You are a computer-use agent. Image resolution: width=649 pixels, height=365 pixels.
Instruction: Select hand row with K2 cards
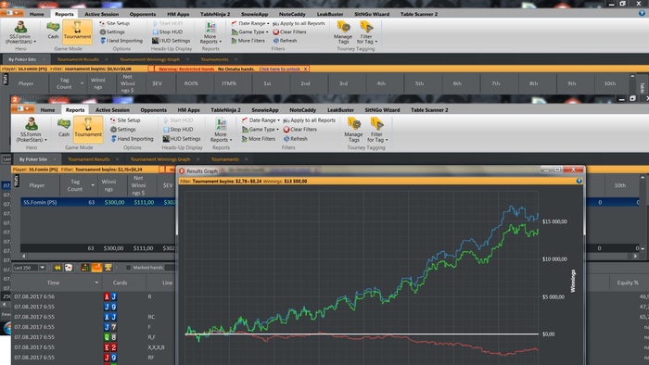94,347
